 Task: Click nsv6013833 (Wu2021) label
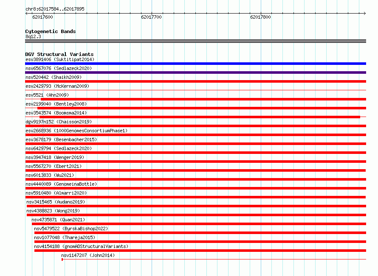click(x=50, y=175)
